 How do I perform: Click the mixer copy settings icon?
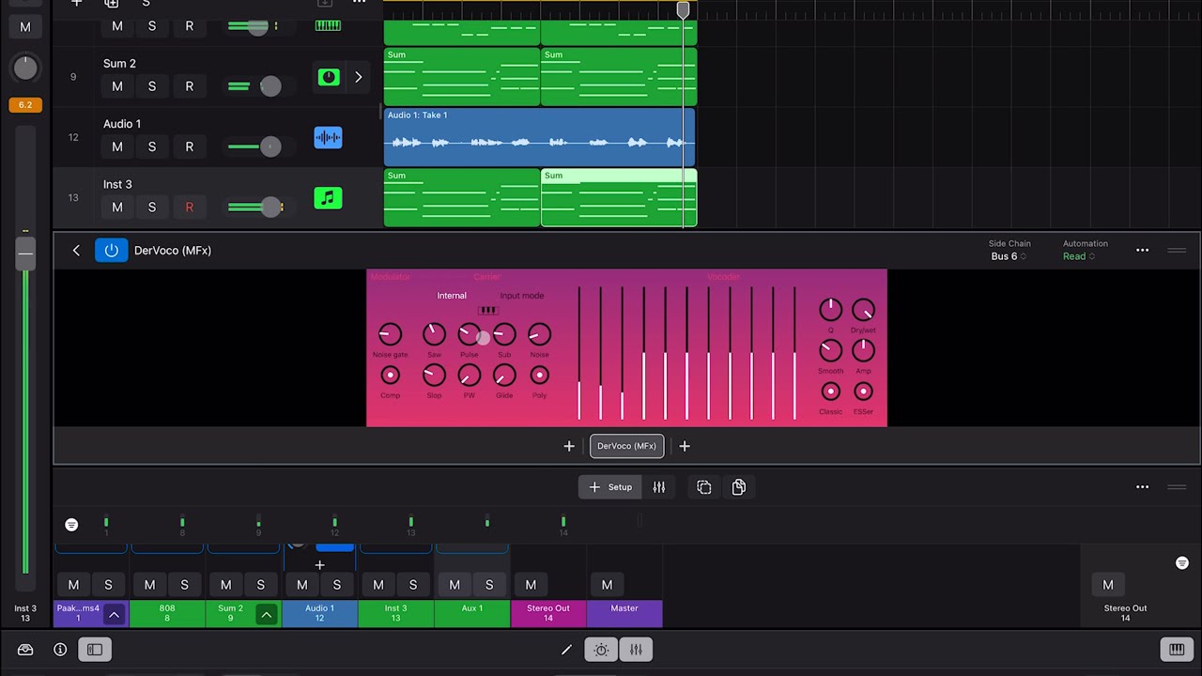[704, 487]
